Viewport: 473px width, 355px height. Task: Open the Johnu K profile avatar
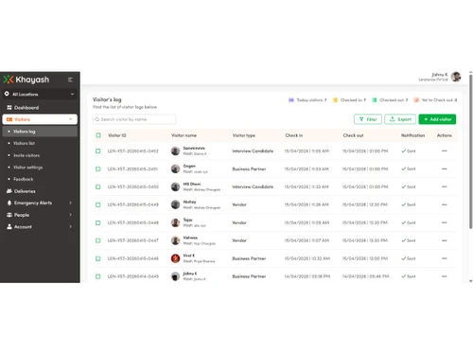click(x=456, y=77)
